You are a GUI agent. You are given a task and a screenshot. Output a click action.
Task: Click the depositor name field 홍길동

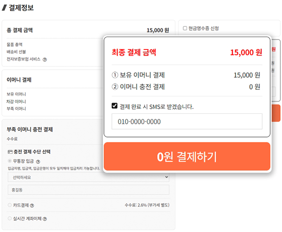[x=88, y=189]
